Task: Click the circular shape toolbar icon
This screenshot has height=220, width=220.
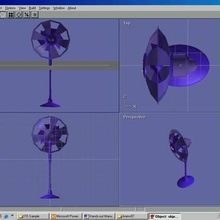Action: (x=19, y=15)
